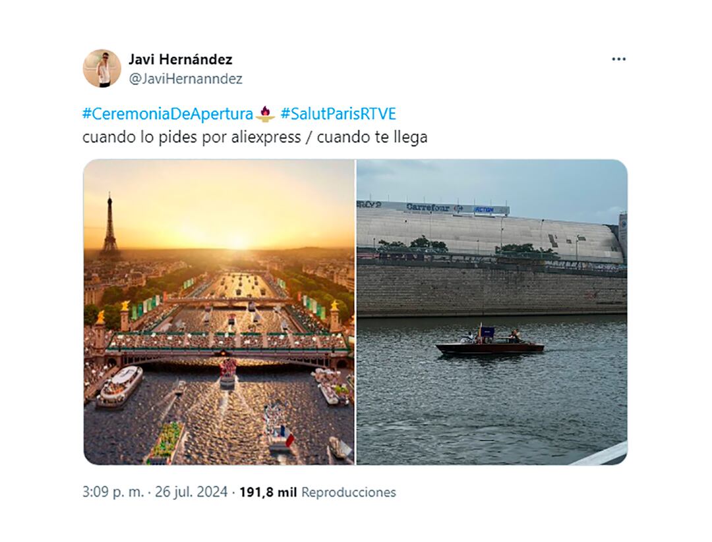Open the #SalutParisRTVE hashtag link
712x542 pixels.
(338, 114)
